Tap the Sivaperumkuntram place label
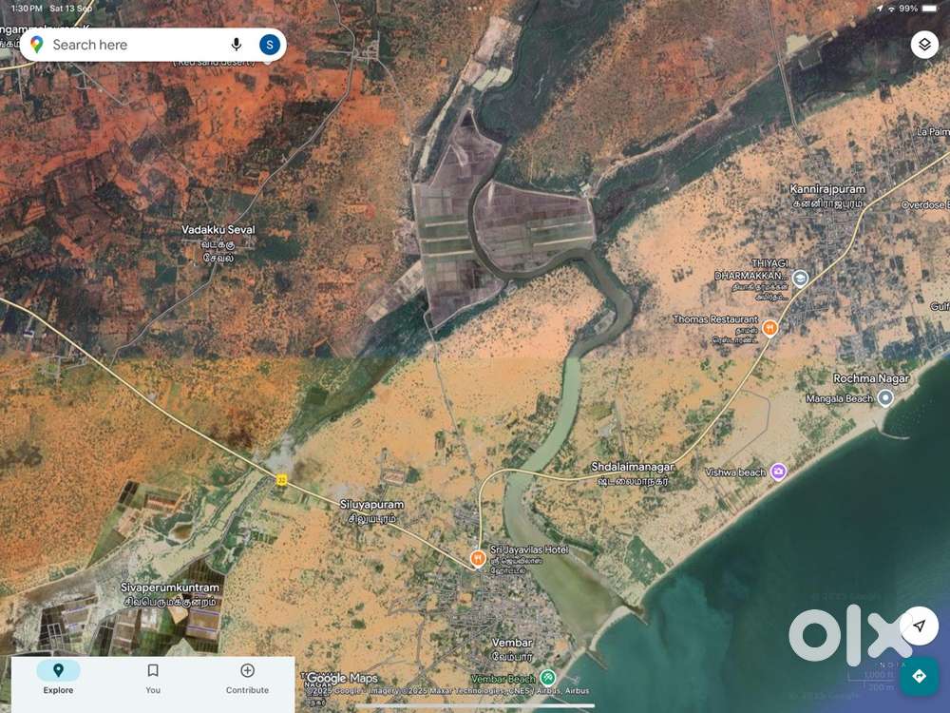Screen dimensions: 950x713 pyautogui.click(x=169, y=588)
